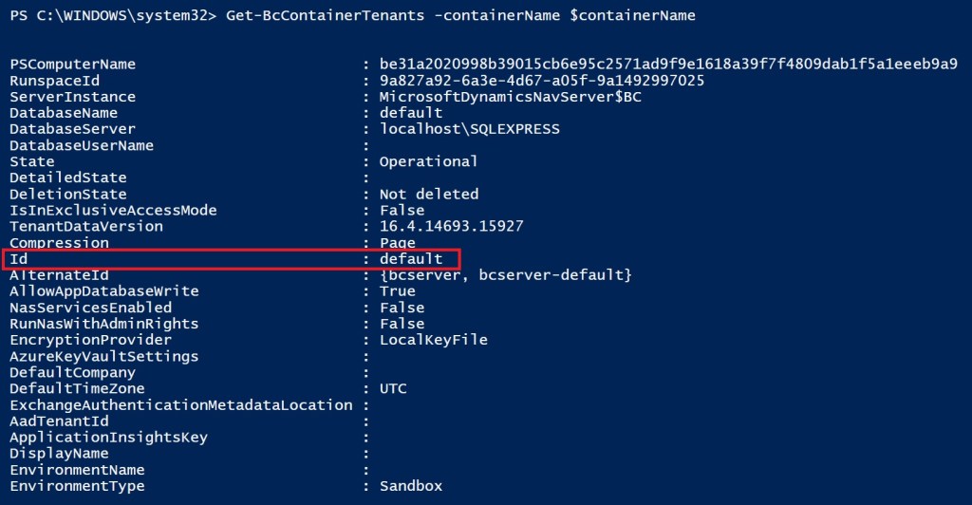Click the AllowAppDatabaseWrite True value
This screenshot has height=505, width=972.
point(397,290)
